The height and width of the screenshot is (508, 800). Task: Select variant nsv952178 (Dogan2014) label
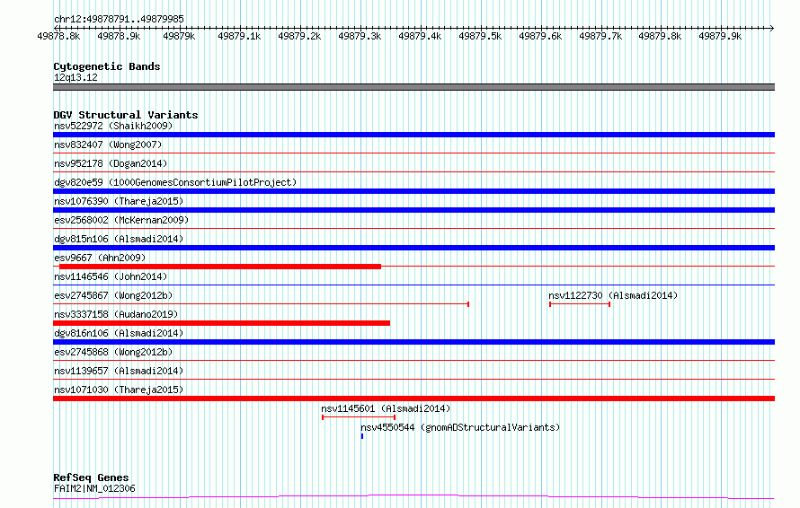[x=111, y=163]
